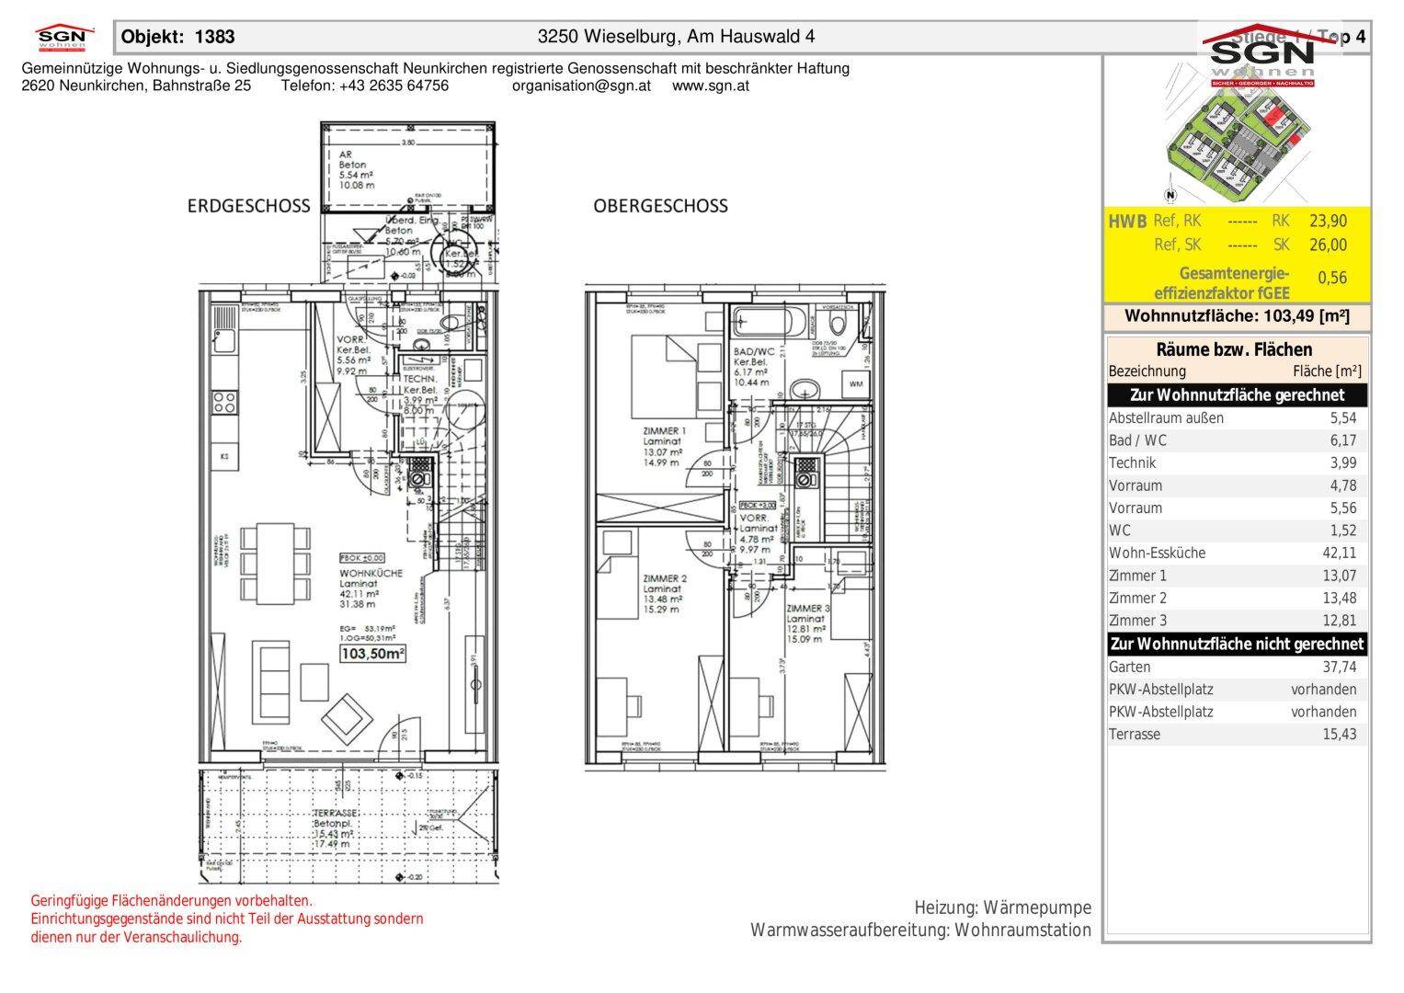Click 'Warmwasseraufbereitung: Wohnraumstation' text
This screenshot has height=993, width=1404.
point(921,930)
